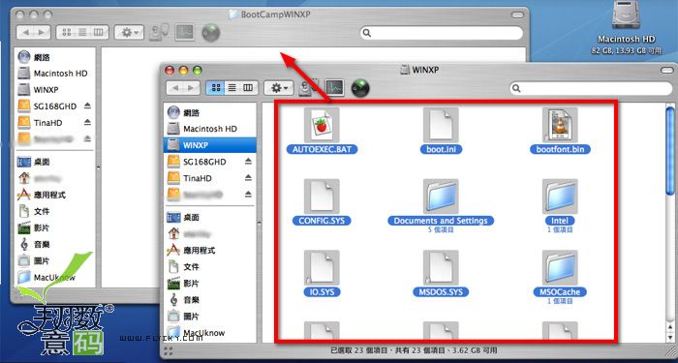Switch BootCampWINXP window to list view
Screen dimensions: 678x363
coord(82,32)
